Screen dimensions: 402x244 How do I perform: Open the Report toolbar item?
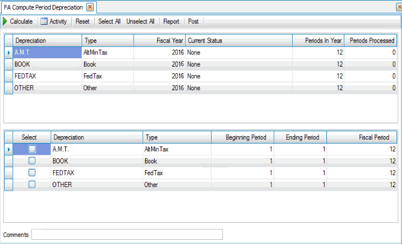171,21
